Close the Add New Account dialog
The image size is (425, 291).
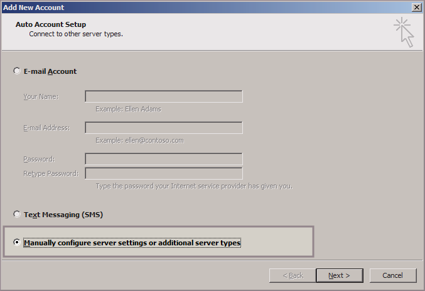tap(416, 7)
